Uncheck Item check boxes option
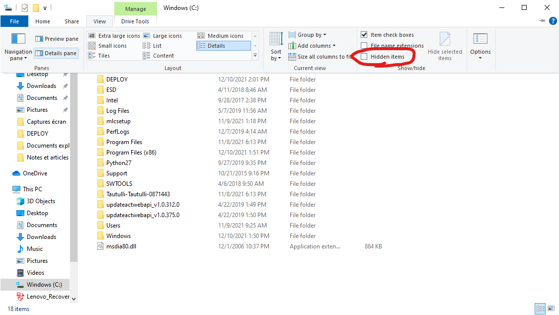Viewport: 559px width, 315px height. [364, 35]
